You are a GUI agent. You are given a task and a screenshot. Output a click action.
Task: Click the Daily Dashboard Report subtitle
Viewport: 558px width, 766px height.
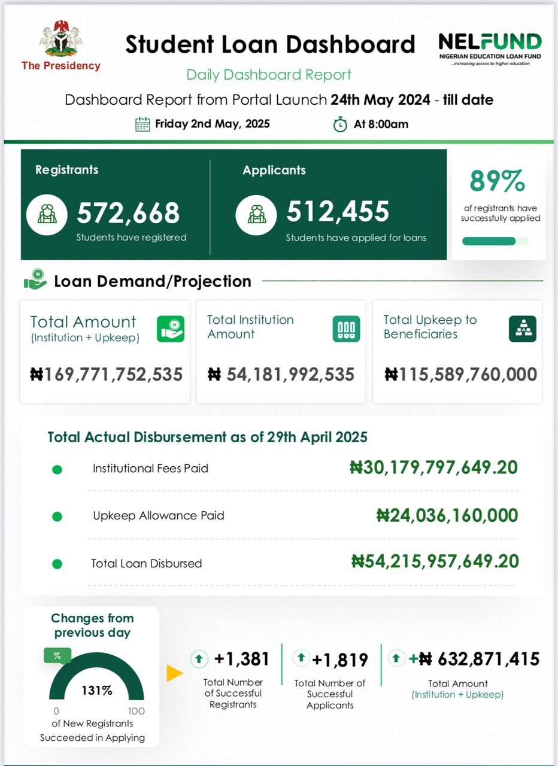pyautogui.click(x=269, y=75)
